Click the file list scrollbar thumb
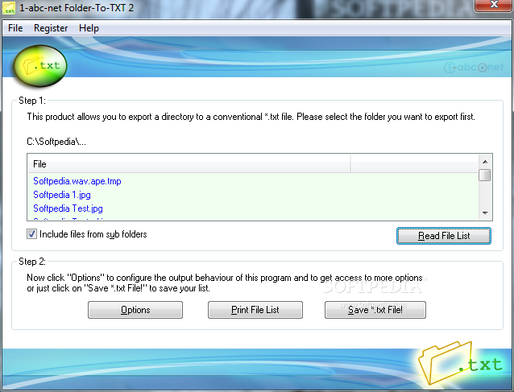 [x=484, y=175]
